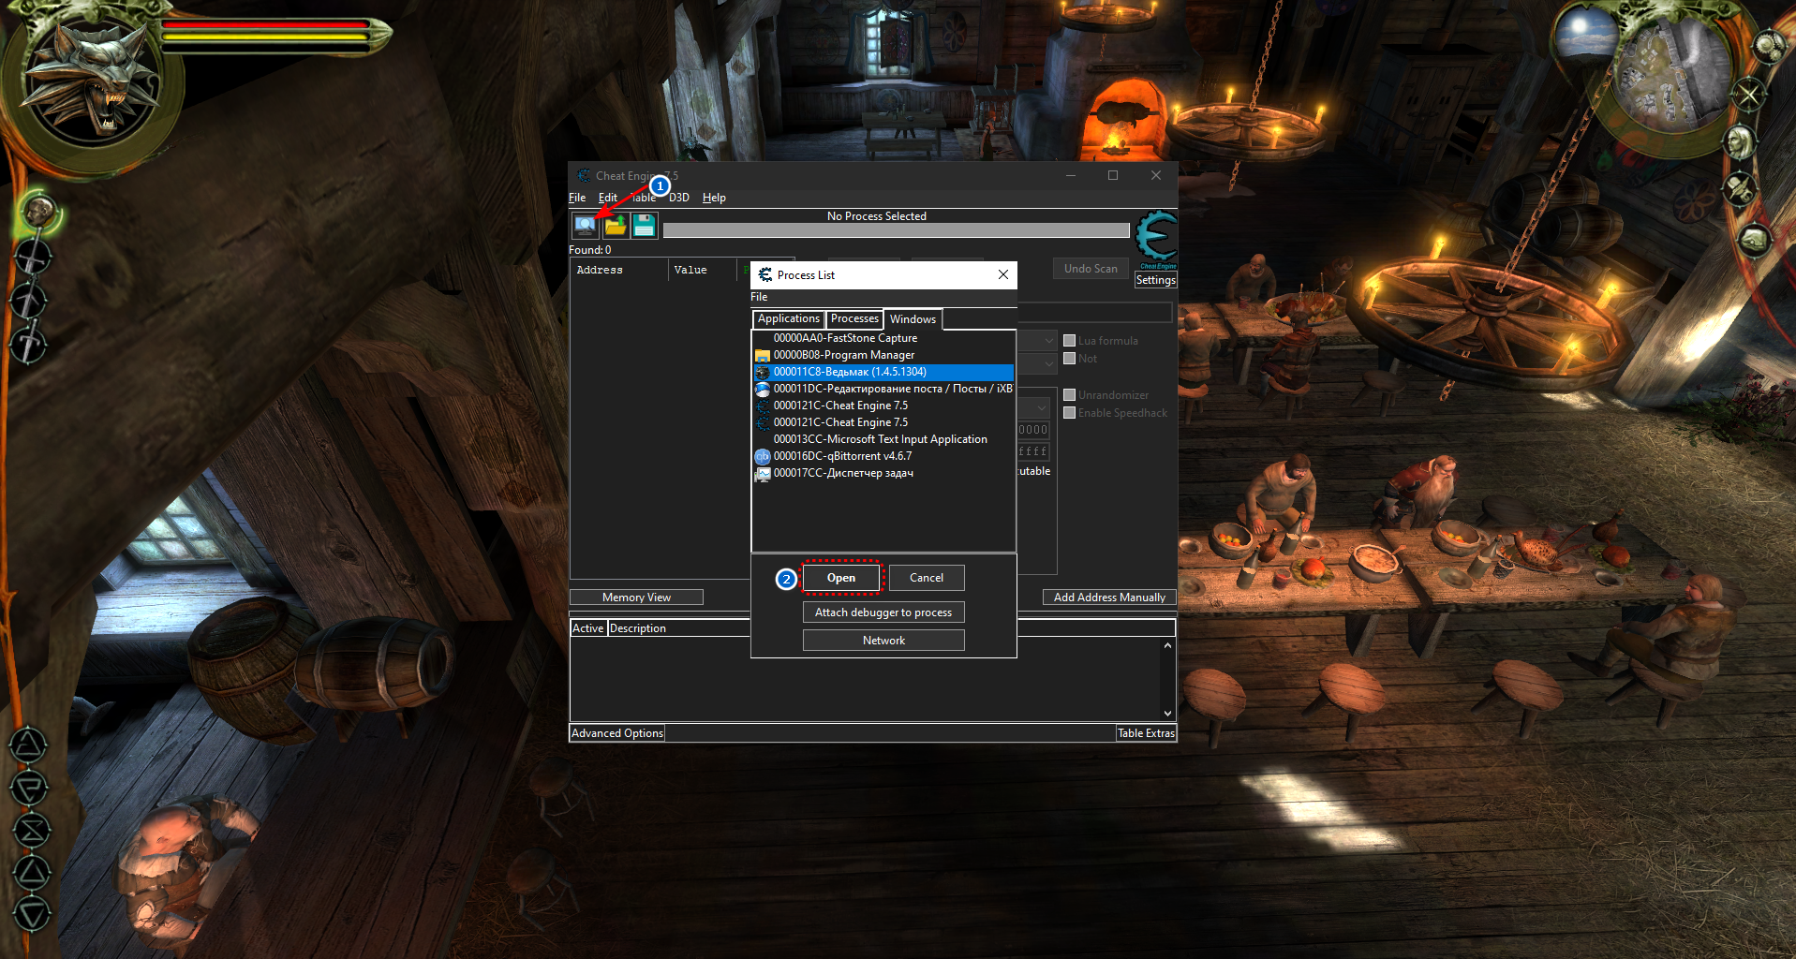Image resolution: width=1796 pixels, height=959 pixels.
Task: Open the File menu in Process List
Action: coord(759,297)
